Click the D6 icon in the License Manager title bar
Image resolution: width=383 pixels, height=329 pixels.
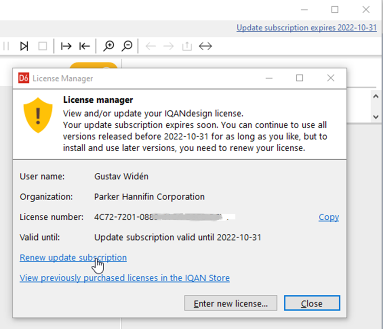(24, 78)
